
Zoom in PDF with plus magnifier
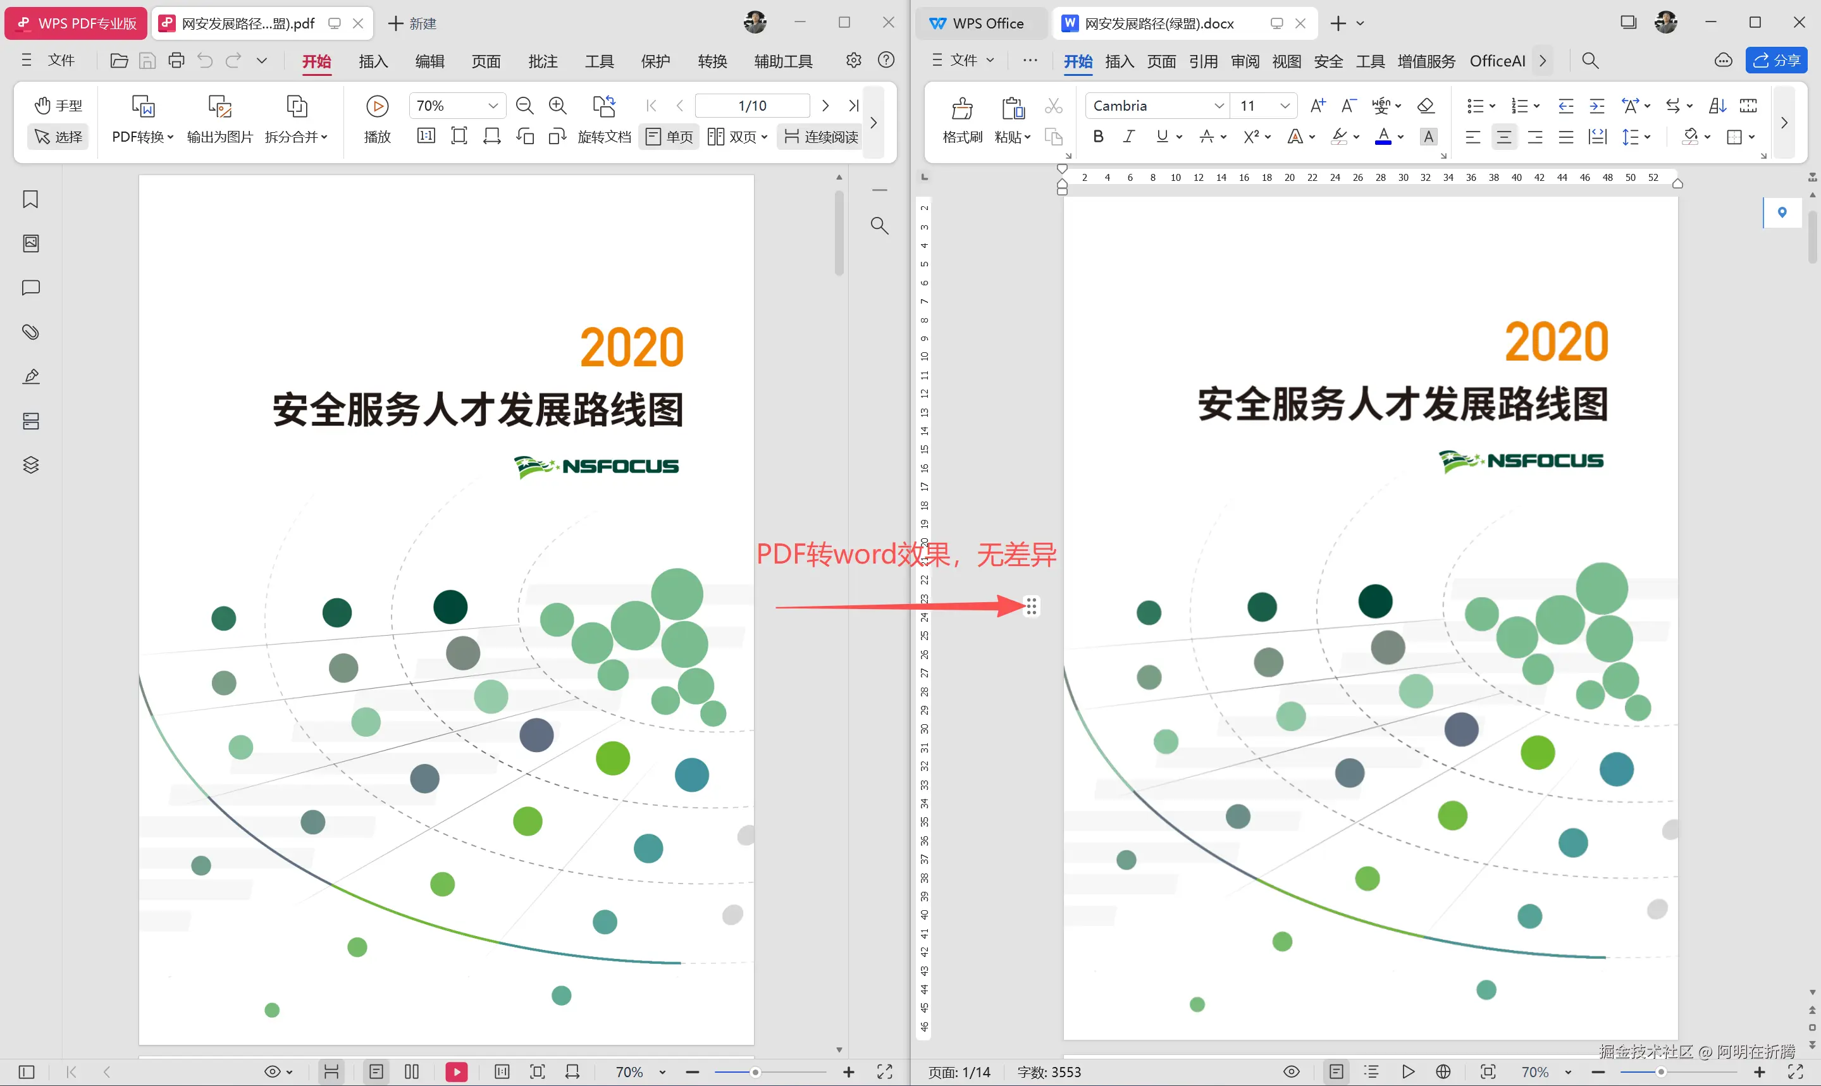coord(557,106)
